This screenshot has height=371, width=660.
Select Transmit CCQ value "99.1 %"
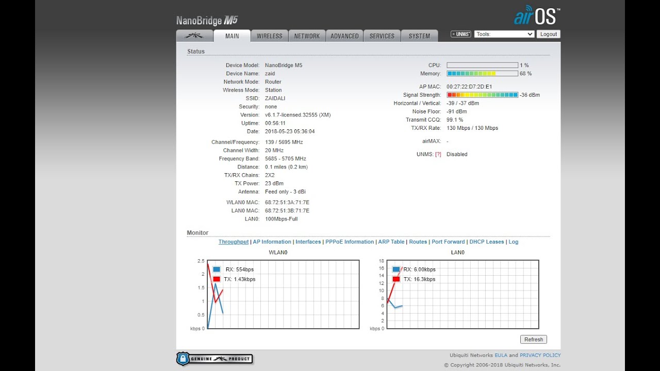(x=455, y=120)
